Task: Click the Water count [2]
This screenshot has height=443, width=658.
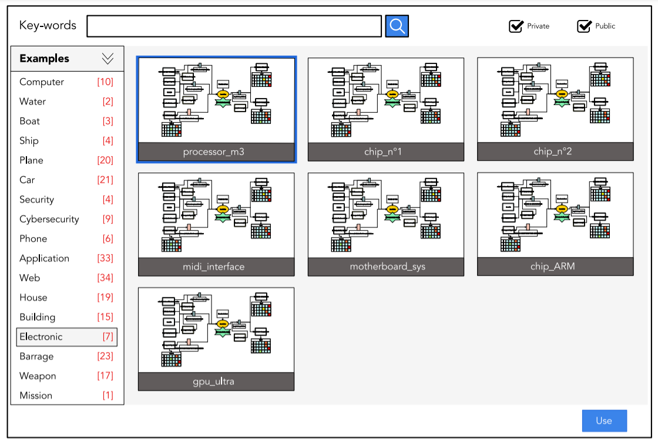Action: tap(108, 102)
